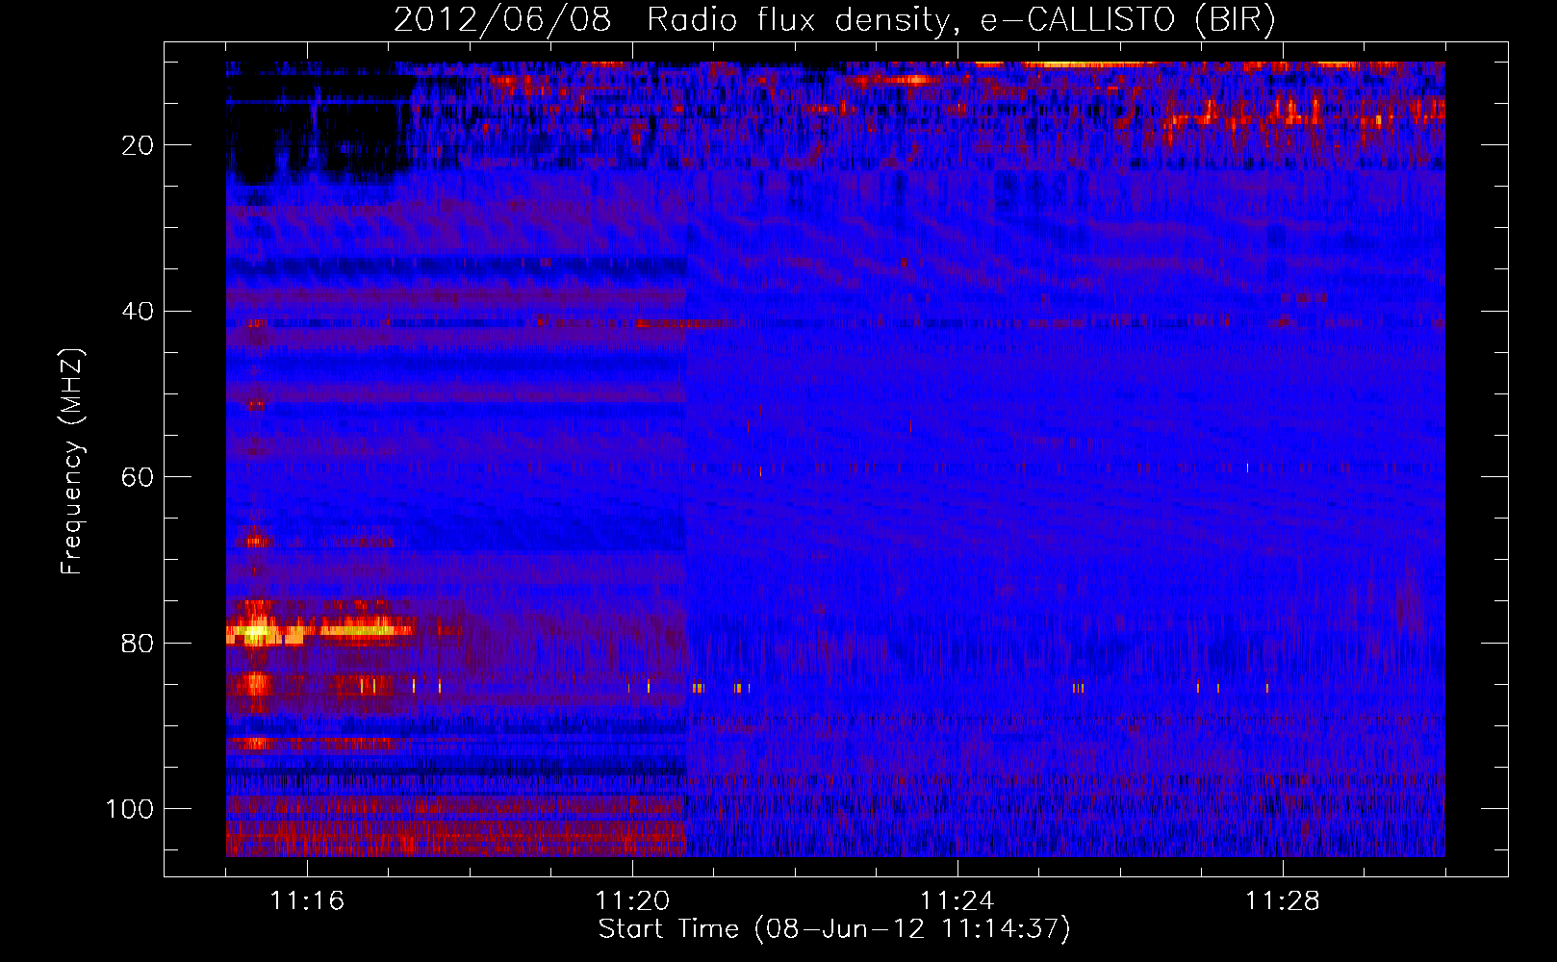Click the "Start Time (08-Jun-12 11:14:37)" label
This screenshot has width=1557, height=962.
point(834,929)
